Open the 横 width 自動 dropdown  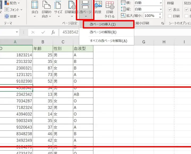pyautogui.click(x=148, y=3)
